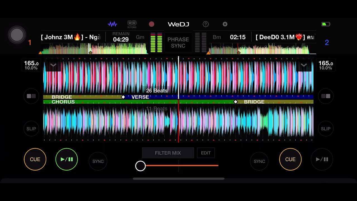Toggle deck 1 REMAIN 04:29 time display
Screen dimensions: 357x201
click(121, 37)
